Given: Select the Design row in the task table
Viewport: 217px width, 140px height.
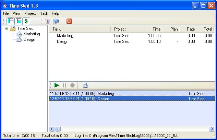Looking at the screenshot, I should (63, 42).
